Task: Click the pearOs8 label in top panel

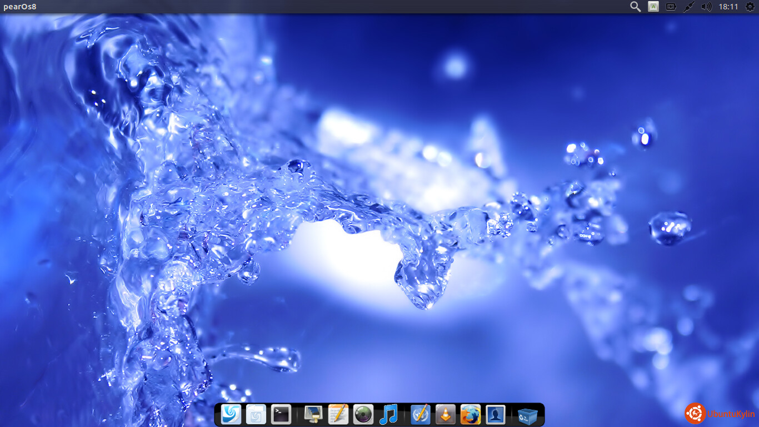Action: coord(20,7)
